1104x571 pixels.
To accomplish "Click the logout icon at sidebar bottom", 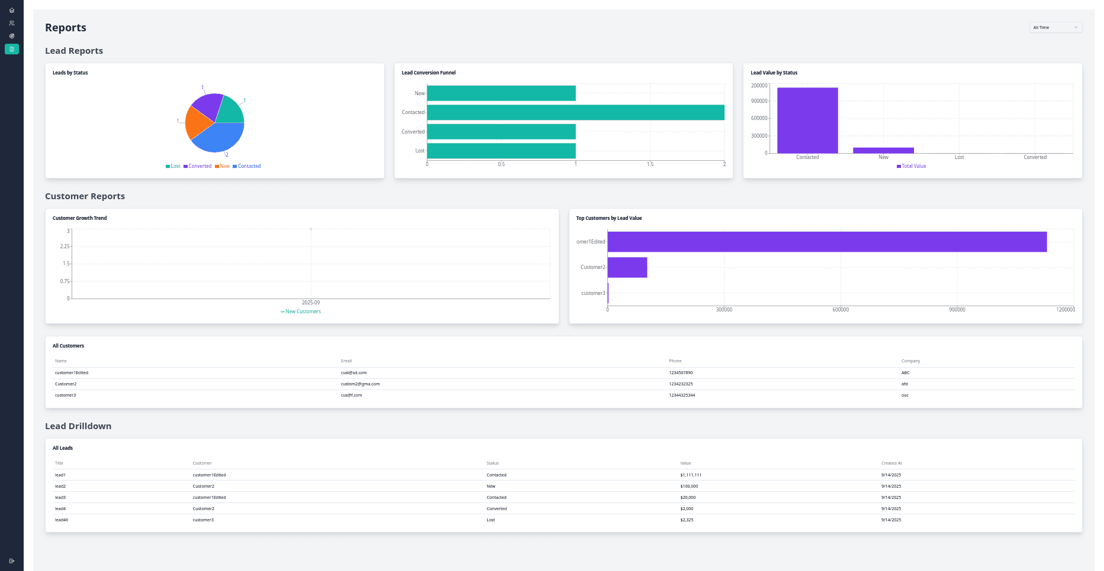I will [x=12, y=561].
